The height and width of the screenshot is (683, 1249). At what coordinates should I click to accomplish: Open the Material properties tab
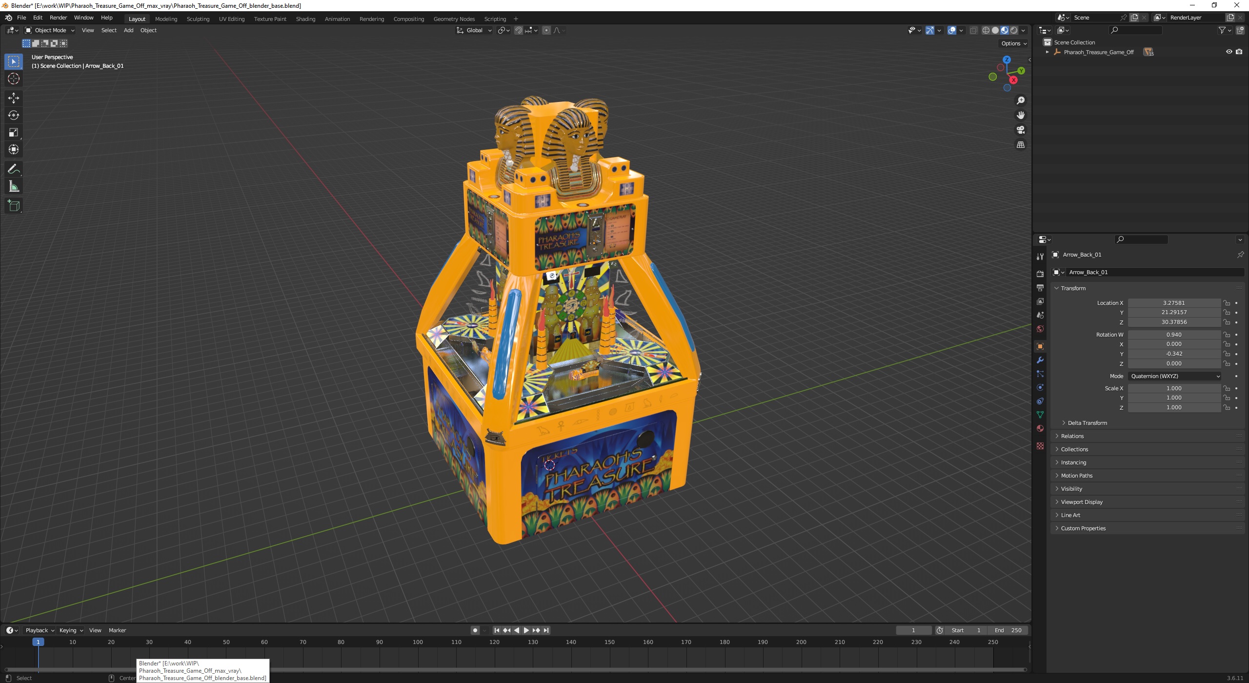pos(1040,428)
